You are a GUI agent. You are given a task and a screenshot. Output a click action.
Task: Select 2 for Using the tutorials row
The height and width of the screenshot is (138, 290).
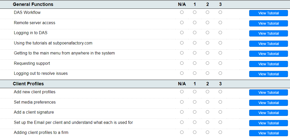pos(207,43)
